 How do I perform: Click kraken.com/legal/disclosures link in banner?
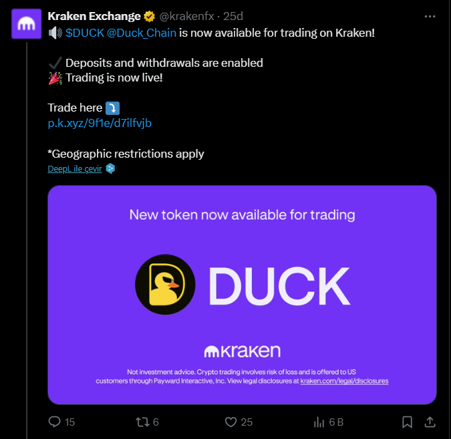point(344,381)
